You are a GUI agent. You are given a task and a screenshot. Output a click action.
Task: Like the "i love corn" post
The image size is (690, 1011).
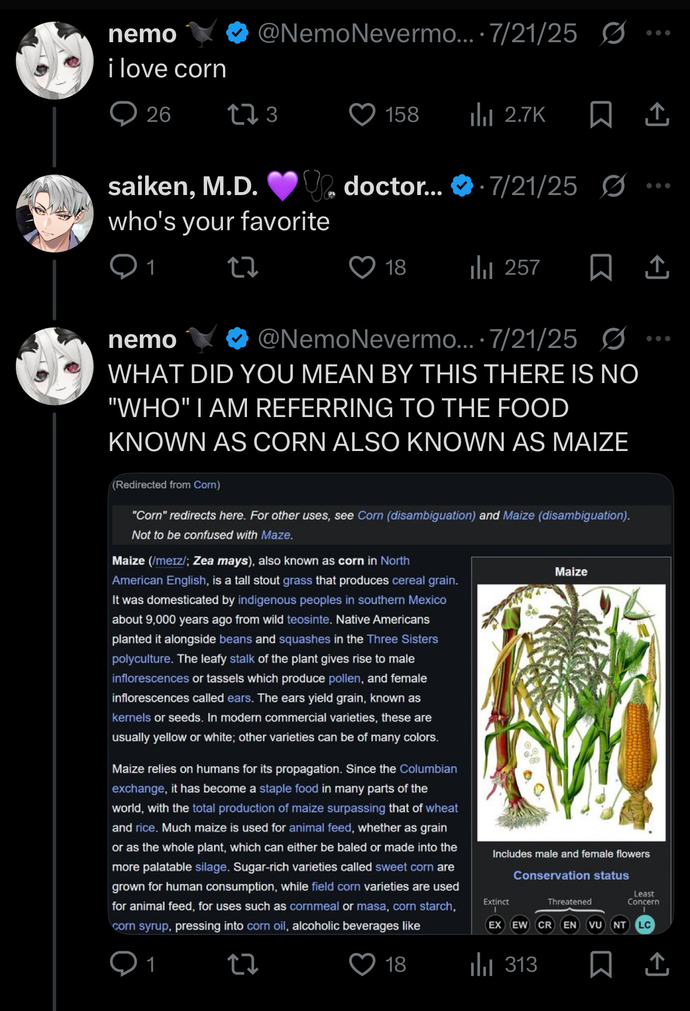pos(362,114)
